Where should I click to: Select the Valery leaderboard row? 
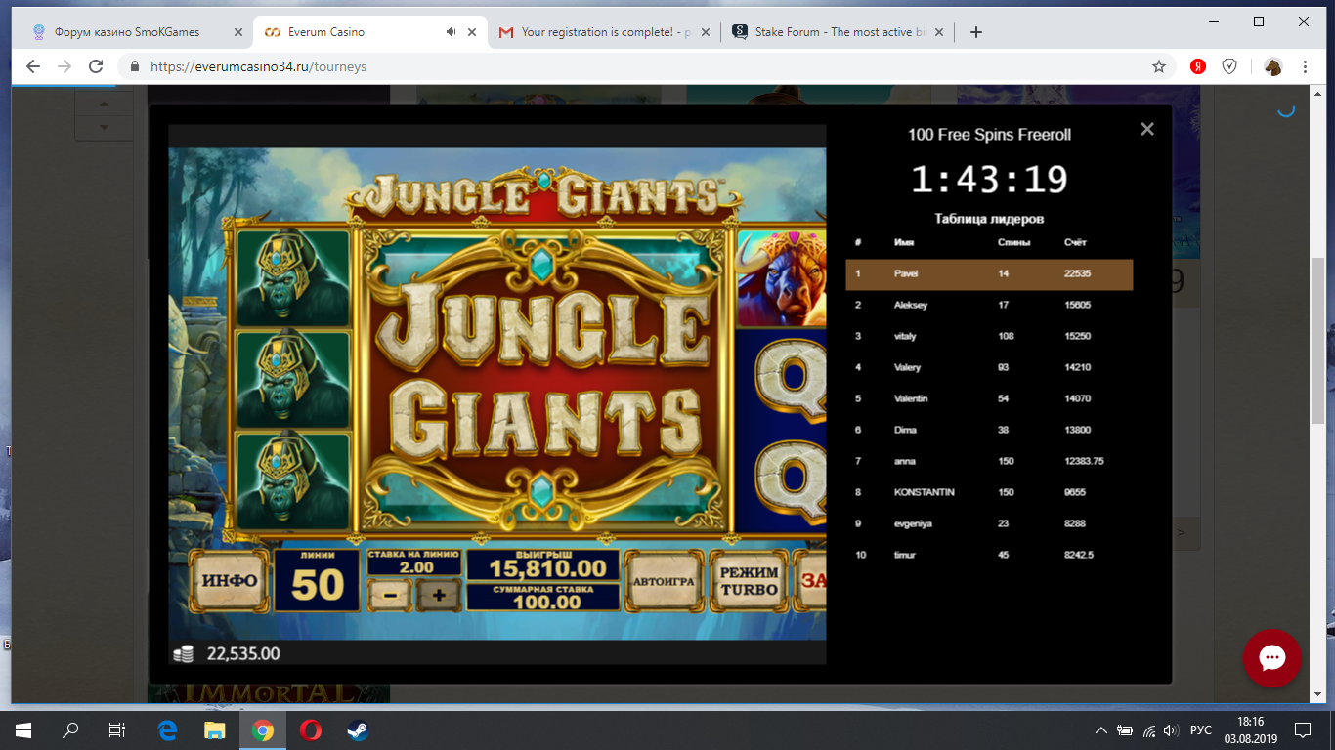[x=989, y=368]
